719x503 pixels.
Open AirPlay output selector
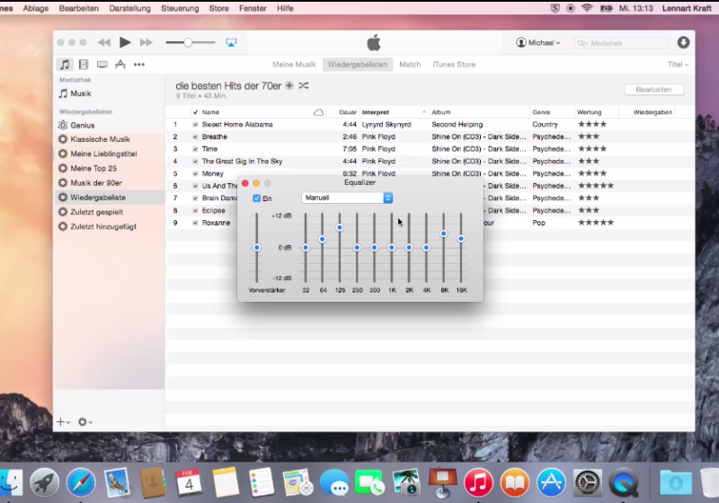click(x=231, y=42)
